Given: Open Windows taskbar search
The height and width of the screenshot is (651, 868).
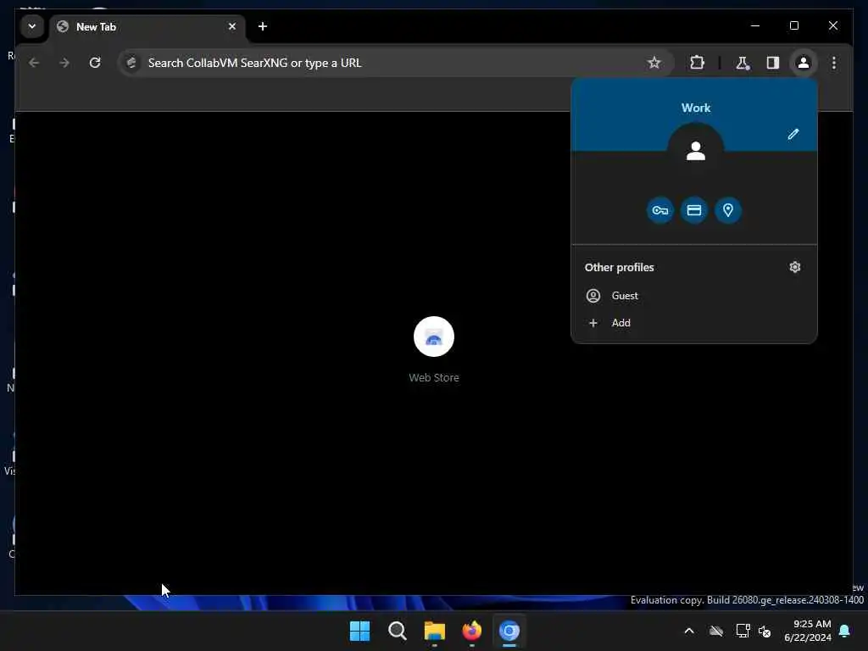Looking at the screenshot, I should (398, 631).
